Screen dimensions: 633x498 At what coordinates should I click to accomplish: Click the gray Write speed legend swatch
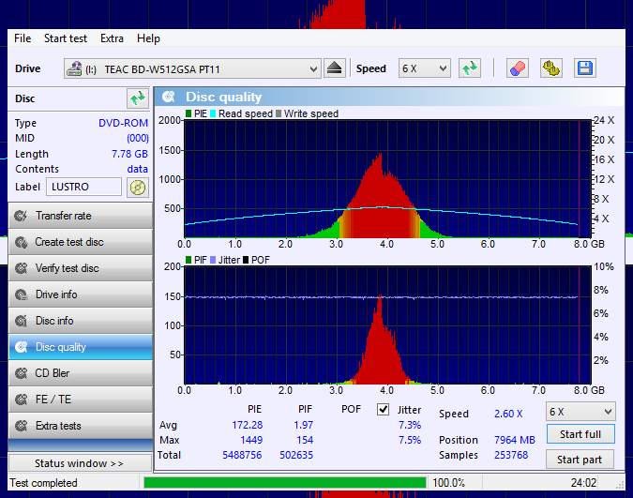[x=279, y=113]
